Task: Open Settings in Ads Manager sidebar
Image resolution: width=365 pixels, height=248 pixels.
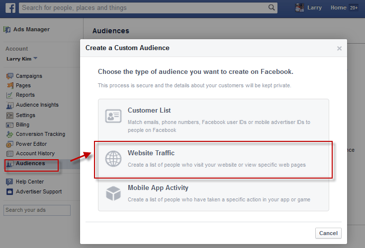Action: tap(25, 115)
